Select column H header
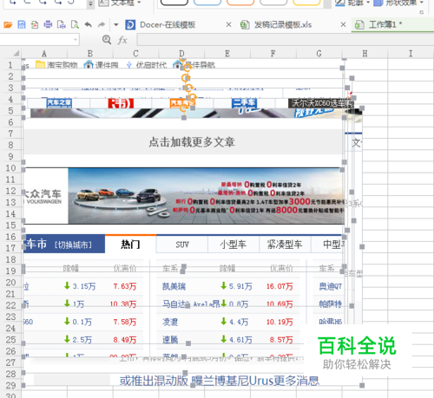The width and height of the screenshot is (434, 398). click(365, 54)
